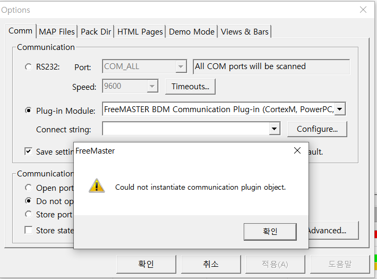The image size is (377, 279).
Task: Close the Options window
Action: [363, 10]
